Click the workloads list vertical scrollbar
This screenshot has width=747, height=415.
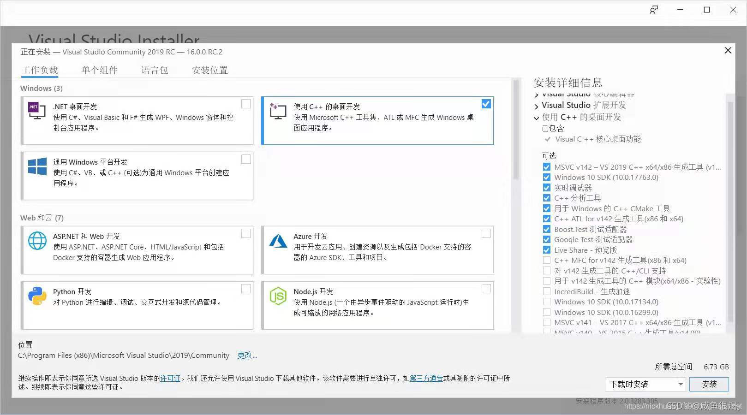pos(516,129)
